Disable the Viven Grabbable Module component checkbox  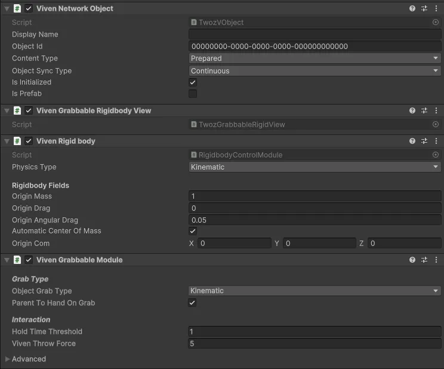29,260
